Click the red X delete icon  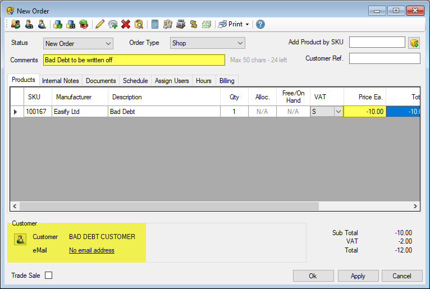(126, 24)
